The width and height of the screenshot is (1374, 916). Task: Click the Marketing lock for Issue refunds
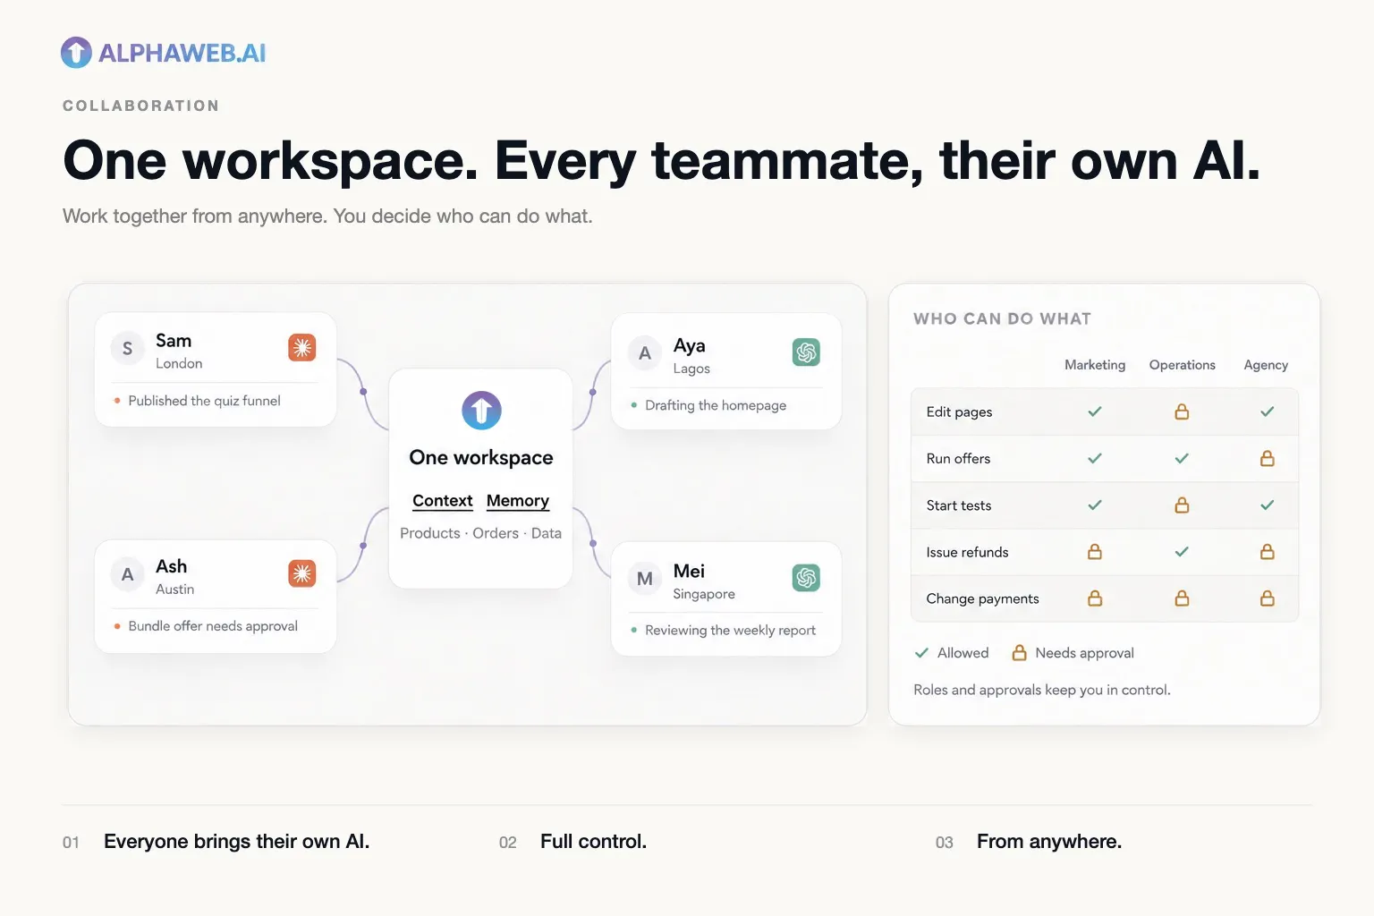[1095, 552]
